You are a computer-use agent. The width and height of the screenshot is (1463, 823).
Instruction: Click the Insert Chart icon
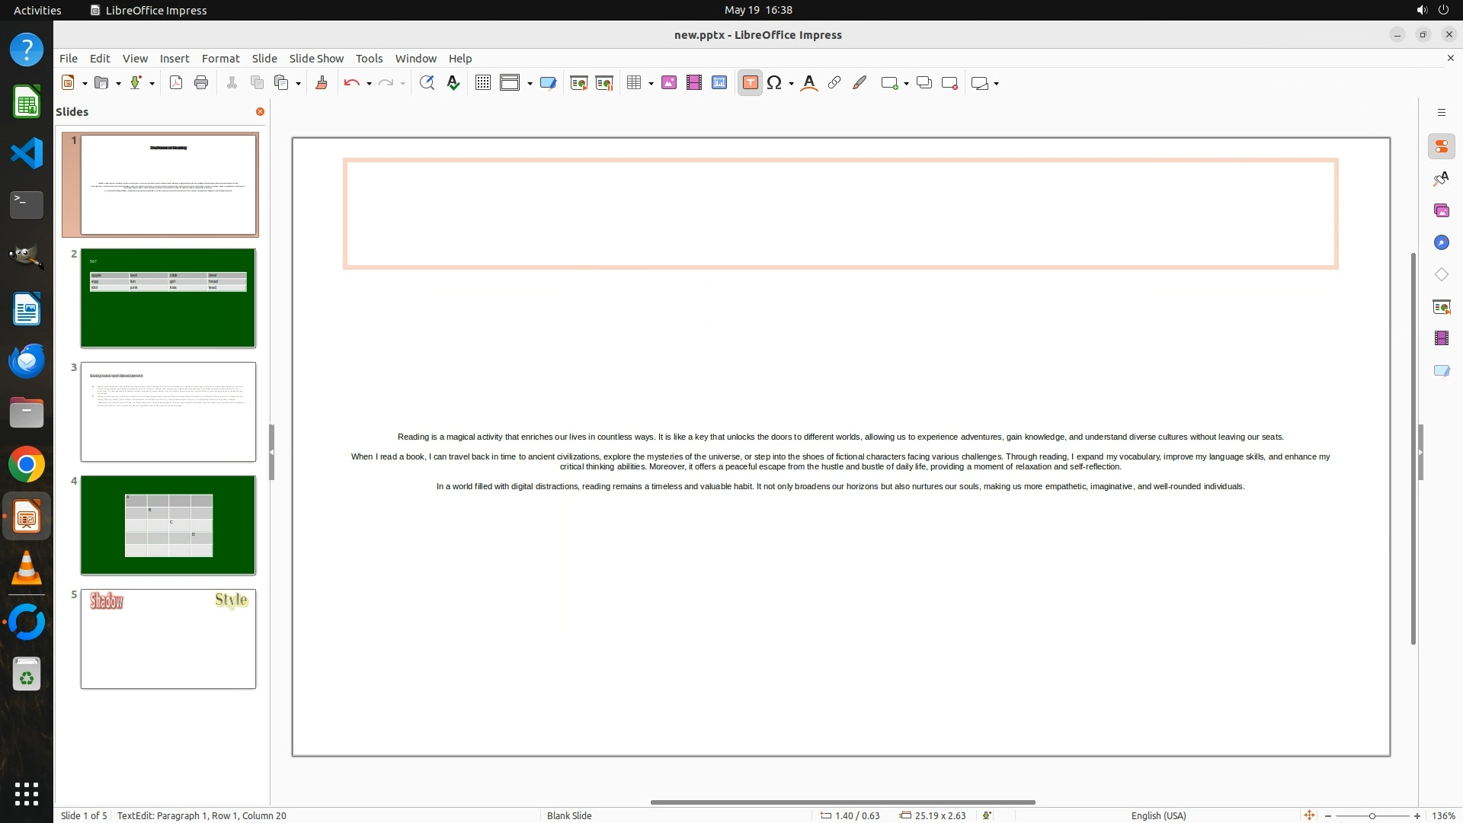pos(719,83)
